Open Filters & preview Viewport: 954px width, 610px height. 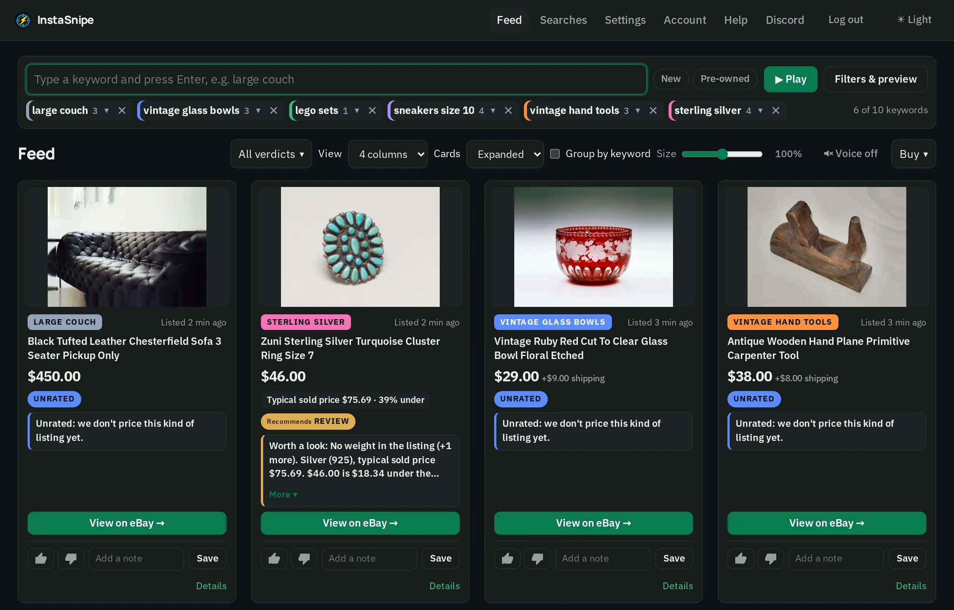coord(875,79)
